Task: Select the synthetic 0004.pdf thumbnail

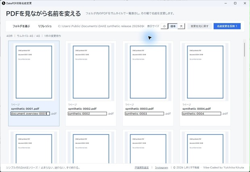Action: (x=205, y=72)
